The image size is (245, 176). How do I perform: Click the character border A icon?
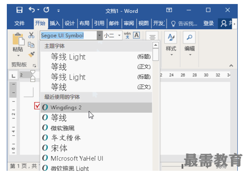(137, 35)
